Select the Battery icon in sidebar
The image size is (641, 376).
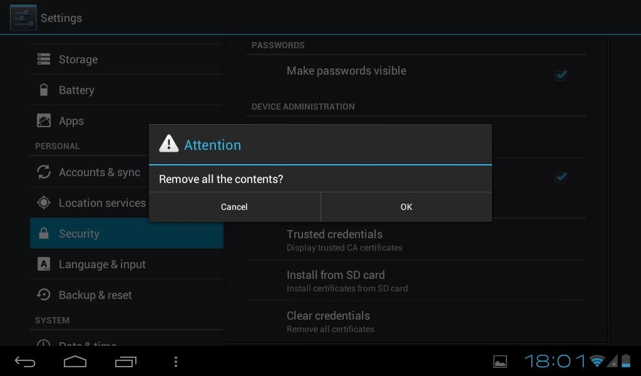[44, 90]
